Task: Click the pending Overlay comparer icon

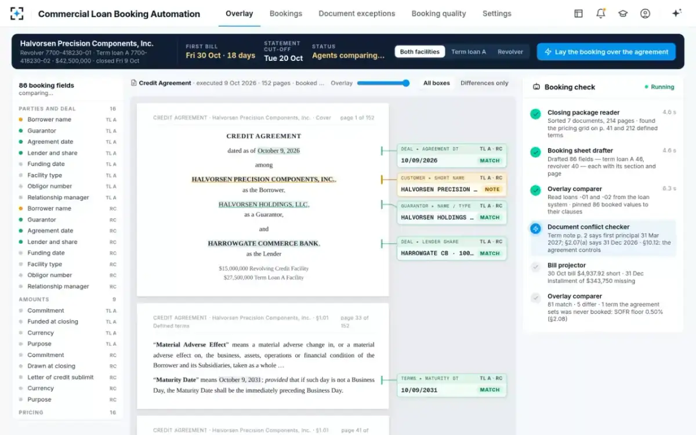Action: point(536,298)
